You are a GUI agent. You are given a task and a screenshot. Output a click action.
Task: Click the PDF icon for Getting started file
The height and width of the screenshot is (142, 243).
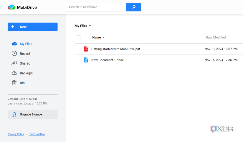click(x=86, y=49)
